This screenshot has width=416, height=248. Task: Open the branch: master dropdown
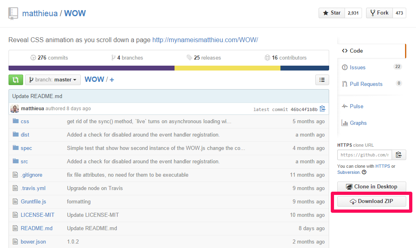coord(53,80)
